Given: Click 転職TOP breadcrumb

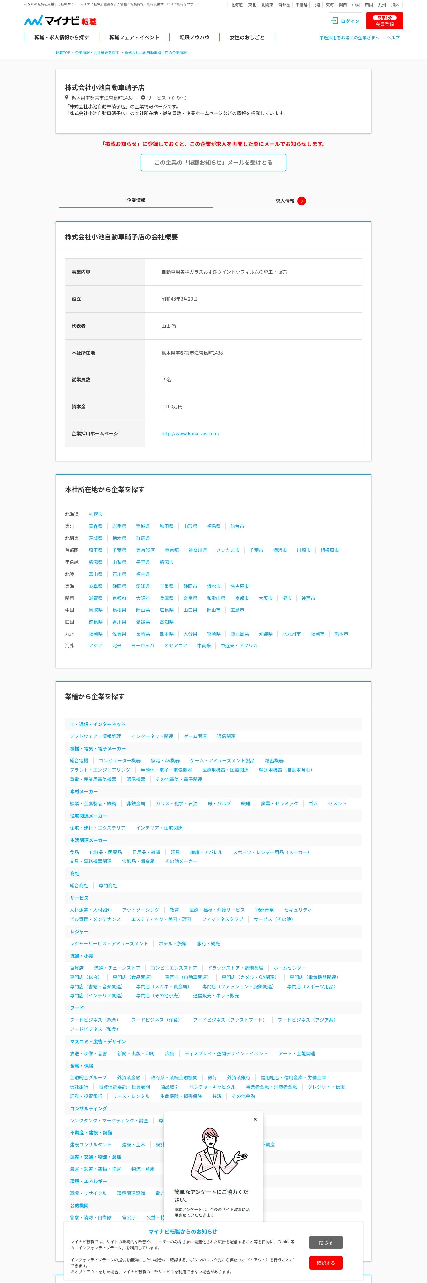Looking at the screenshot, I should pyautogui.click(x=63, y=52).
